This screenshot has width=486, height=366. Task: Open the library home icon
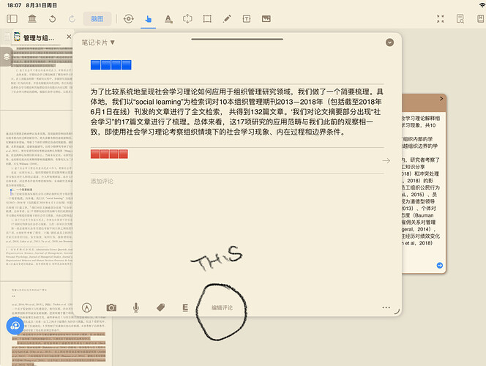tap(32, 18)
